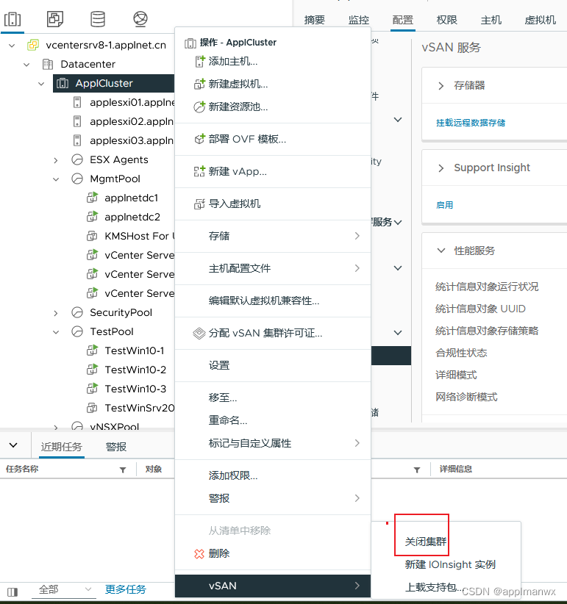Collapse the Datacenter tree node
This screenshot has height=604, width=567.
[x=26, y=65]
